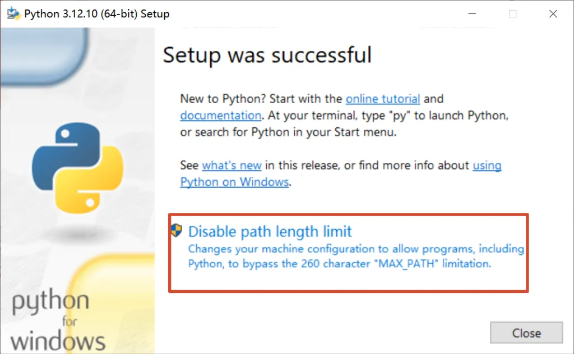Click the Python 3.12.10 Setup window title
574x354 pixels.
click(x=96, y=14)
